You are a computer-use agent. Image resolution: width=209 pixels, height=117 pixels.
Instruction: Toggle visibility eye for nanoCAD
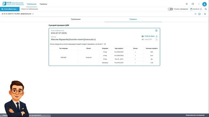click(143, 39)
